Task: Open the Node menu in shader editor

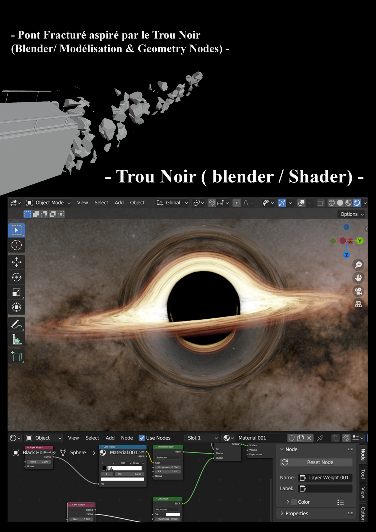Action: 127,438
